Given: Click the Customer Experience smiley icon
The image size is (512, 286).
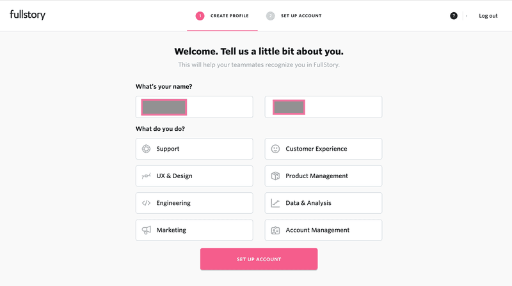Looking at the screenshot, I should tap(275, 149).
